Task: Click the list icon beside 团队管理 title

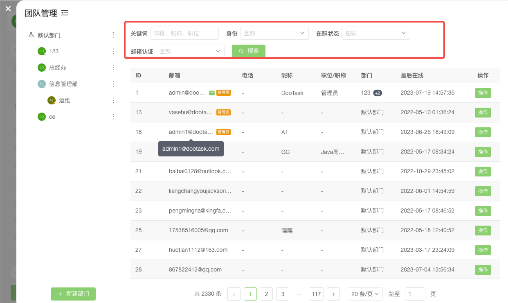Action: point(65,13)
